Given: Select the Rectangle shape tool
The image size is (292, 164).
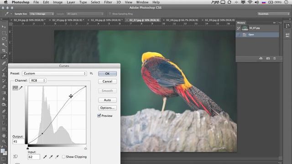Looking at the screenshot, I should [x=4, y=129].
